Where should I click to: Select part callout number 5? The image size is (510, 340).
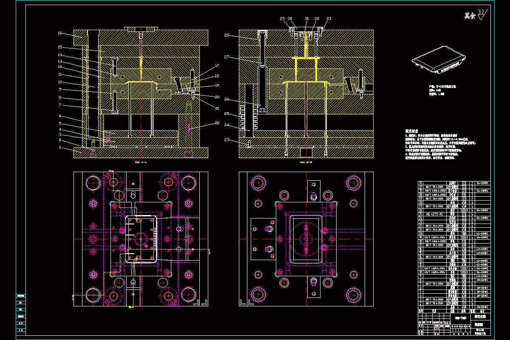tap(60, 123)
